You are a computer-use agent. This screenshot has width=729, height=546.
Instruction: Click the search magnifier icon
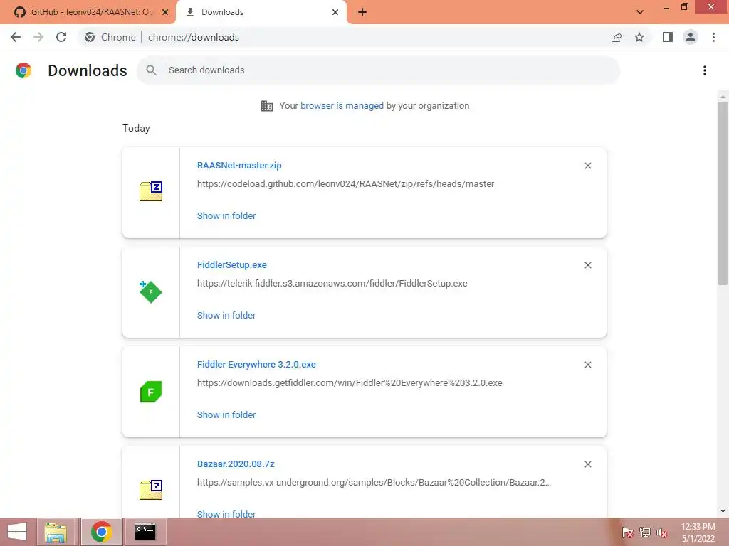tap(151, 70)
